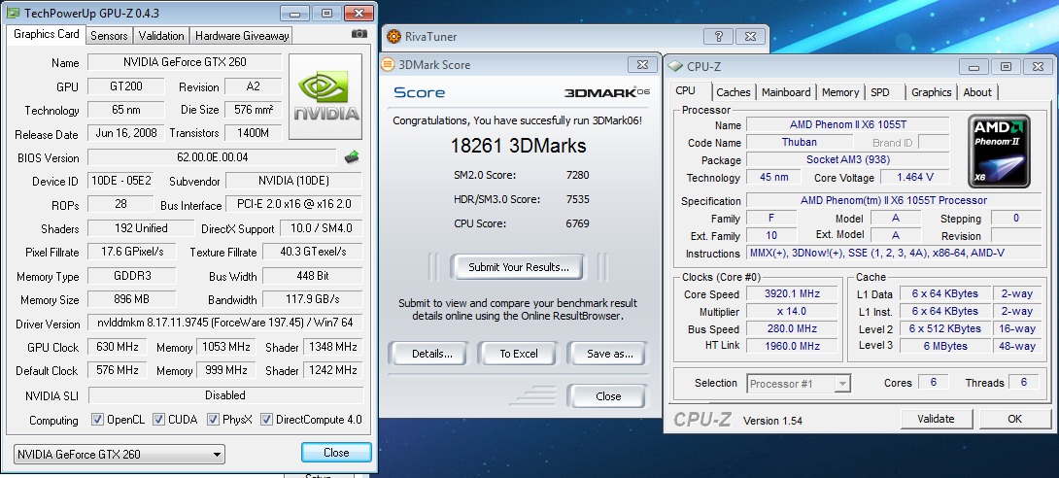Click the BIOS save chip icon in GPU-Z
Screen dimensions: 1059x478
pos(351,157)
